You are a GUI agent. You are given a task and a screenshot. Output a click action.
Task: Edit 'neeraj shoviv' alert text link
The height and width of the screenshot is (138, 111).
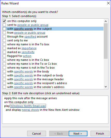pos(31,110)
